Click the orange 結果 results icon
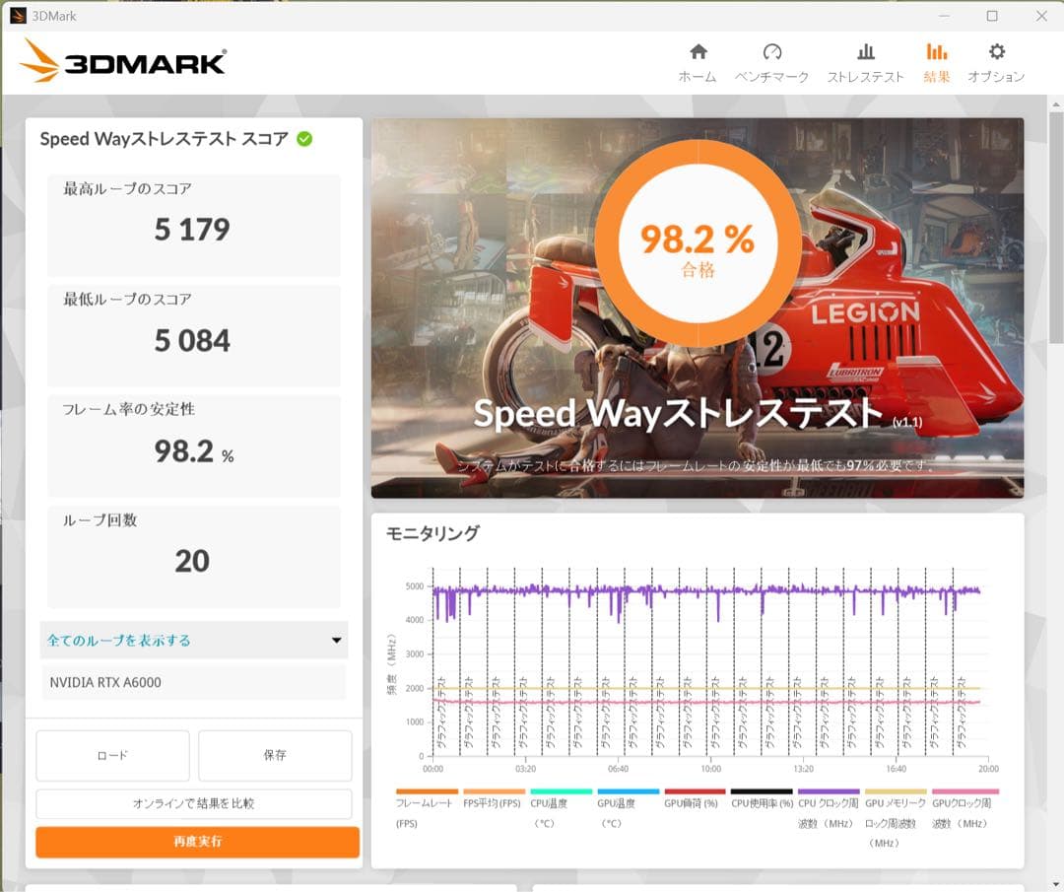The image size is (1064, 892). 936,51
